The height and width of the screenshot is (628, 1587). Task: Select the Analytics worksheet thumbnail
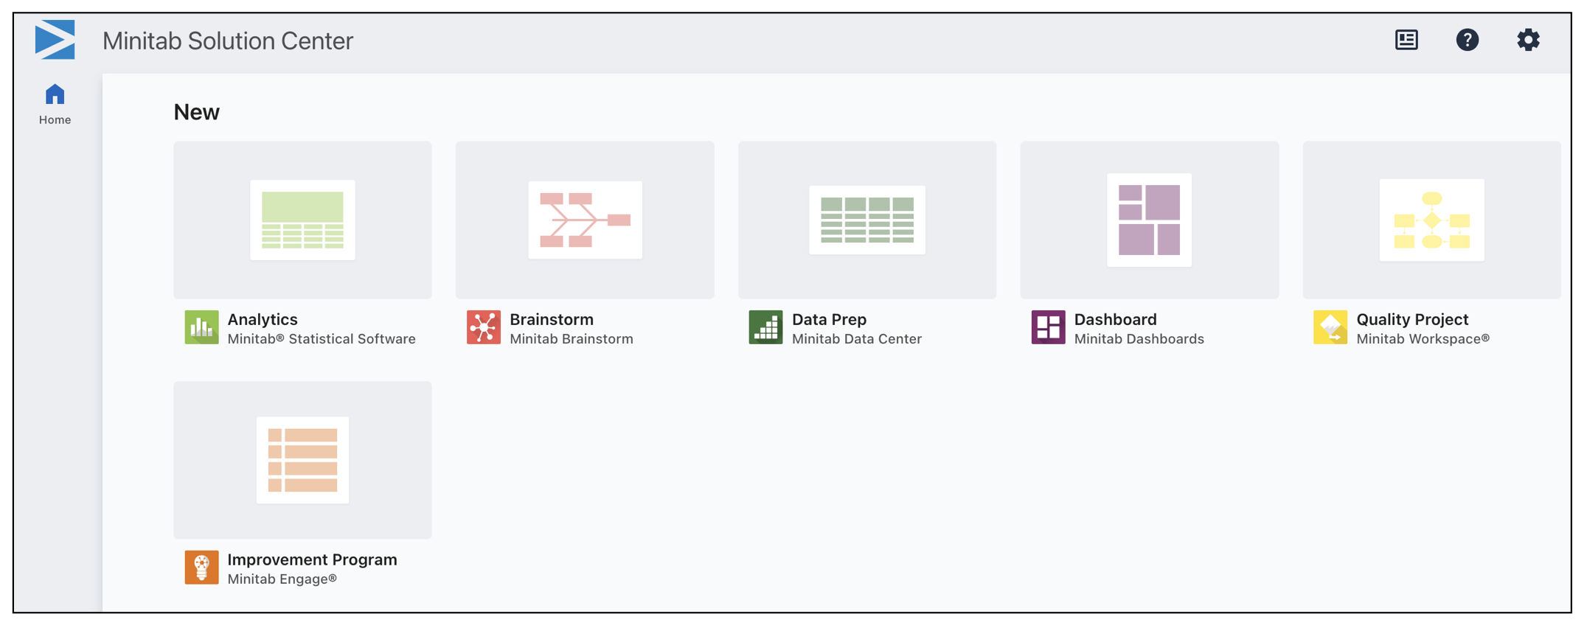[302, 220]
